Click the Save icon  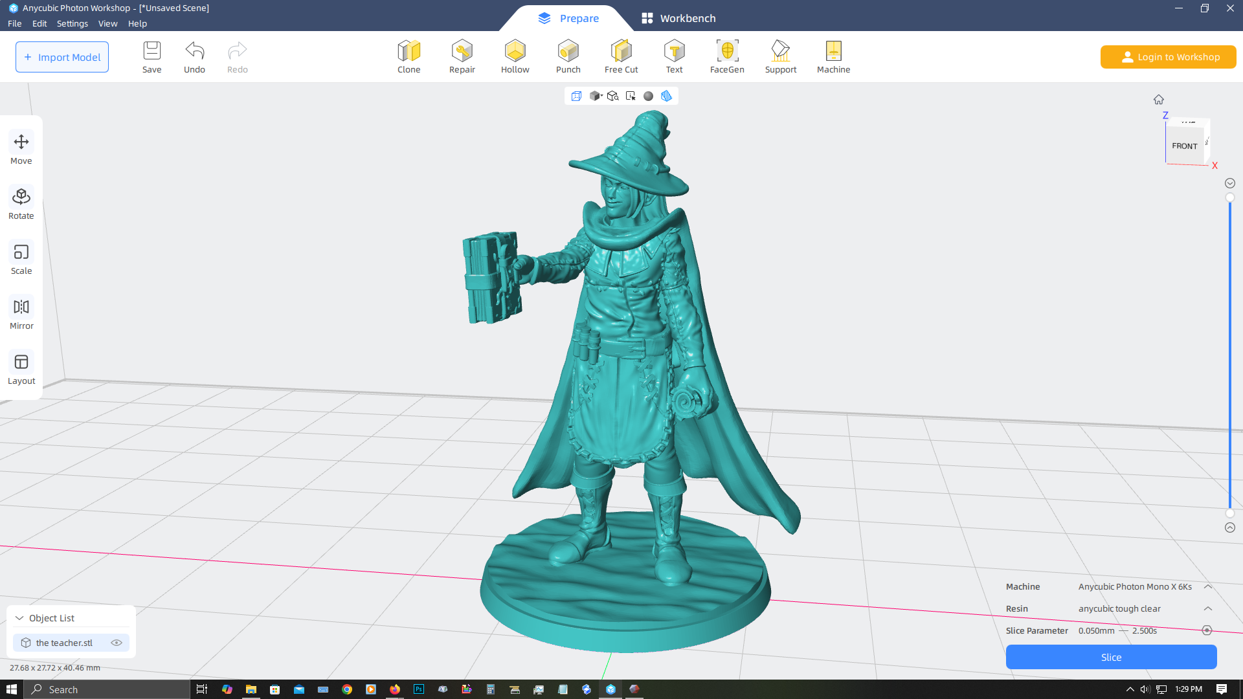pyautogui.click(x=151, y=57)
